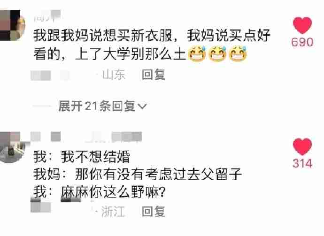Viewport: 324px width, 236px height.
Task: Select the line 麻麻你这么野嘛？
Action: [x=113, y=192]
